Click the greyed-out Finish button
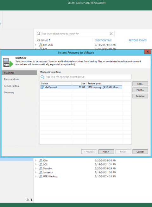 click(123, 152)
